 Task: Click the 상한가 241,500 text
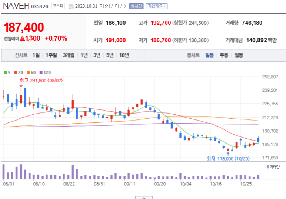point(190,23)
